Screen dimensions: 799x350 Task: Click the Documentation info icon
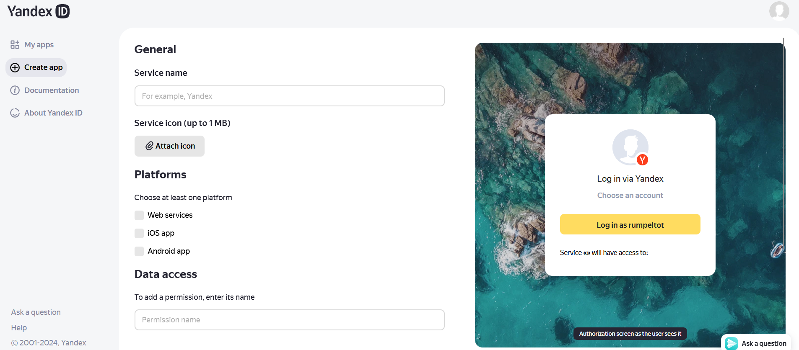[x=15, y=90]
